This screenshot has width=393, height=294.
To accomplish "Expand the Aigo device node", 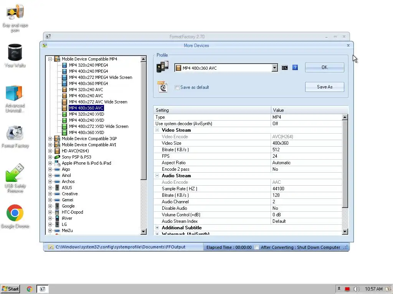I will pos(50,169).
